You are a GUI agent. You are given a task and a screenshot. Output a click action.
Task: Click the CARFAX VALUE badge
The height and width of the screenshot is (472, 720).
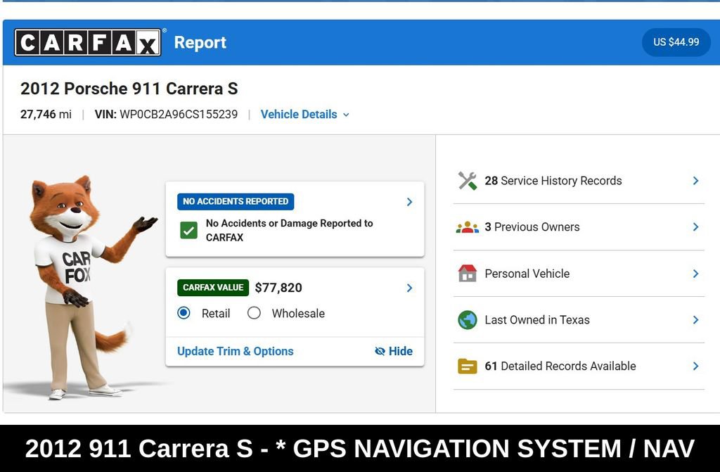click(213, 288)
